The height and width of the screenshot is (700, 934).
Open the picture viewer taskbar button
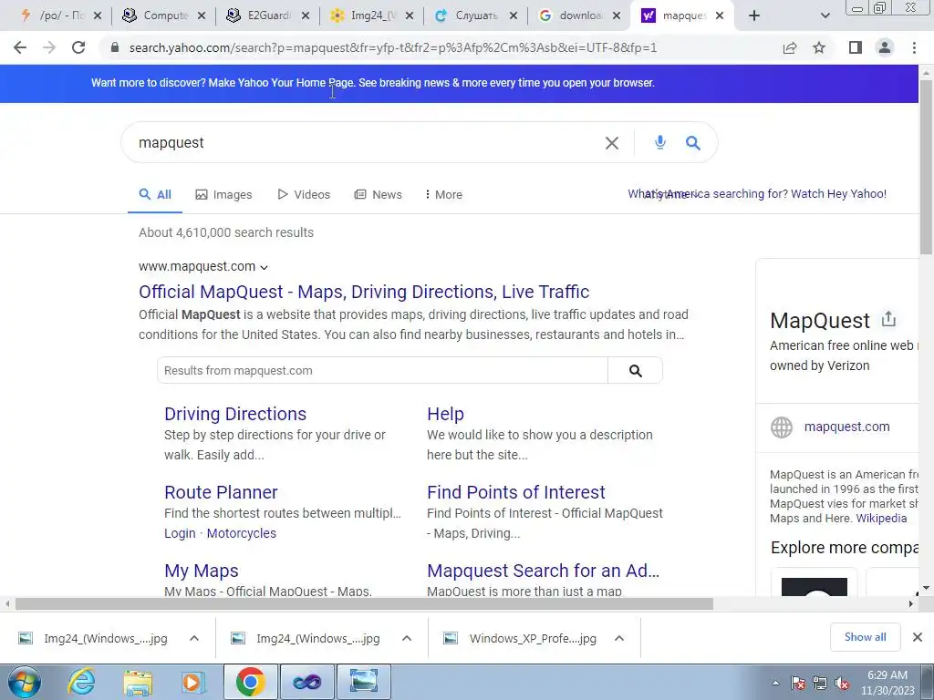pyautogui.click(x=364, y=682)
